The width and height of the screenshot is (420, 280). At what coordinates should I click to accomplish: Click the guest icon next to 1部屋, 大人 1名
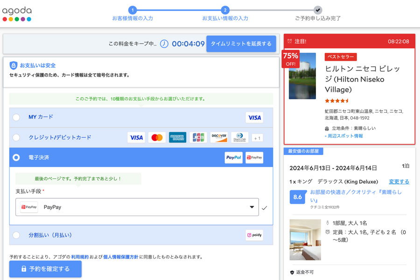(327, 223)
